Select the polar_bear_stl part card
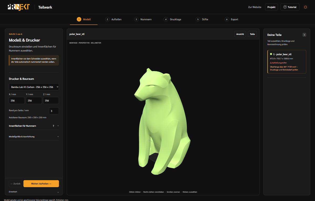The height and width of the screenshot is (201, 315). (x=287, y=62)
